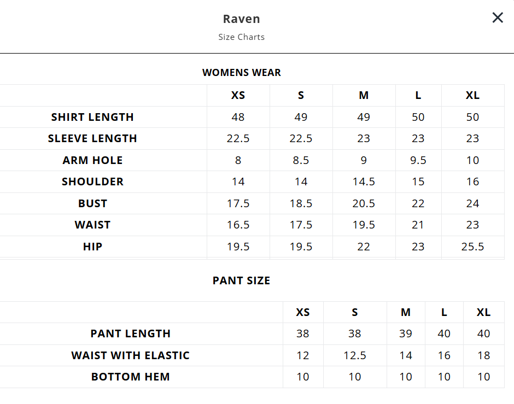This screenshot has height=404, width=514.
Task: Click the HIP row label
Action: coord(92,247)
